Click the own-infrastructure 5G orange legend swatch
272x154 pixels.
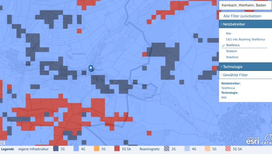pyautogui.click(x=96, y=149)
